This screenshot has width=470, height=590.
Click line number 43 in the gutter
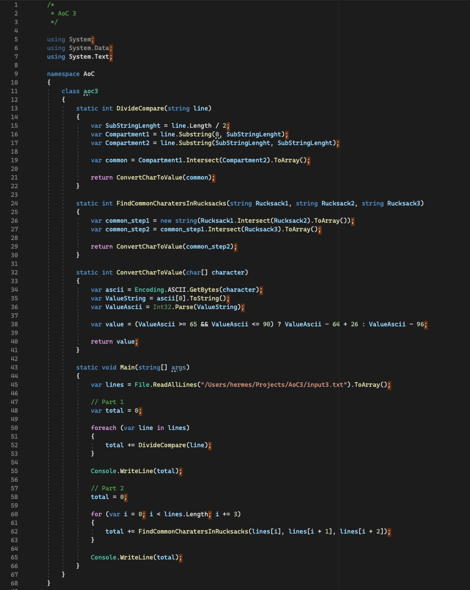pos(14,367)
